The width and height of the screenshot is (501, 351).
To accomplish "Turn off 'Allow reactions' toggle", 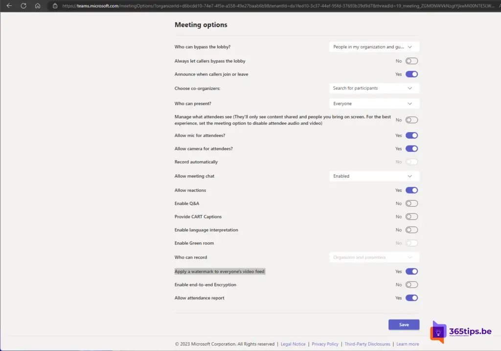I will tap(411, 190).
